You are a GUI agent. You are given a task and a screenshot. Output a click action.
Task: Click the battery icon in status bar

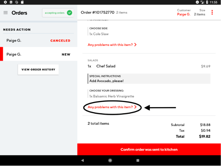[x=207, y=2]
